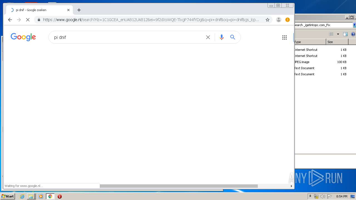Screen dimensions: 356x200
Task: Bookmark this page with the star icon
Action: (x=268, y=20)
